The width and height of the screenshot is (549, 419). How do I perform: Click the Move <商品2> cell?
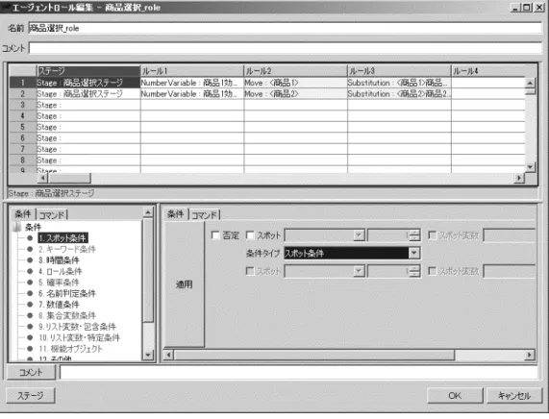tap(295, 94)
